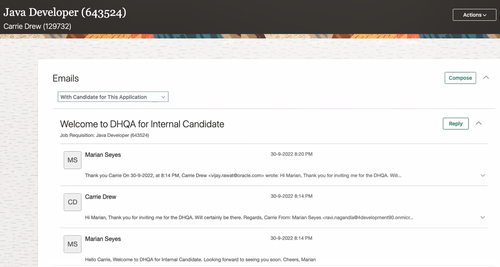Viewport: 500px width, 267px height.
Task: Expand Carrie Drew's 8:14 PM message
Action: coord(482,218)
